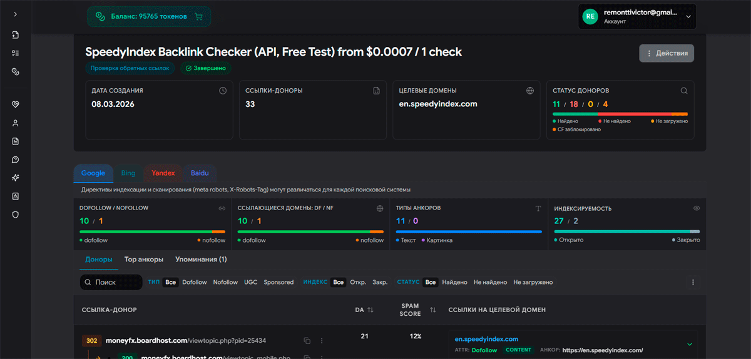Viewport: 751px width, 359px height.
Task: Switch to the Yandex search engine tab
Action: (x=163, y=173)
